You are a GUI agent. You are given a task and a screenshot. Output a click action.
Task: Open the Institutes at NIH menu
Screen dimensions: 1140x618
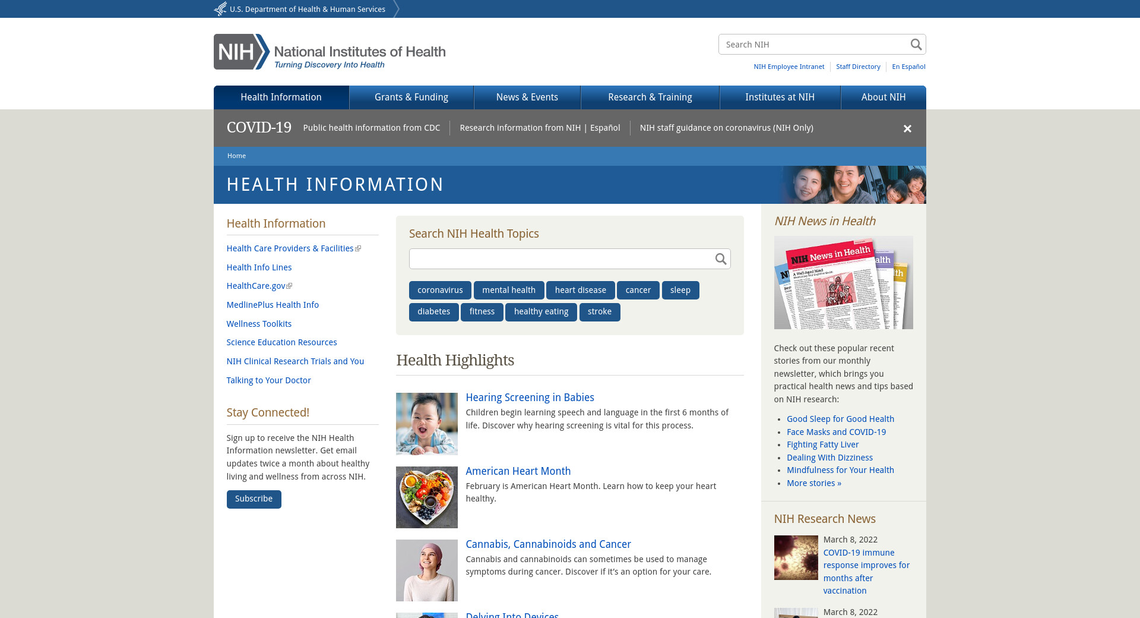click(x=780, y=97)
